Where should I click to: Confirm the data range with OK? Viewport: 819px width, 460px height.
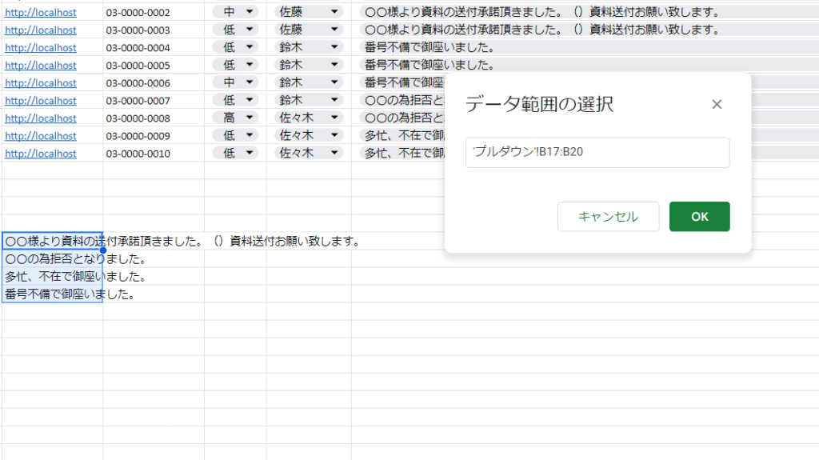coord(699,217)
